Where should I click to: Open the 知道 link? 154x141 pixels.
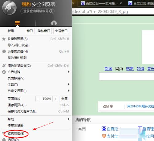pyautogui.click(x=140, y=69)
